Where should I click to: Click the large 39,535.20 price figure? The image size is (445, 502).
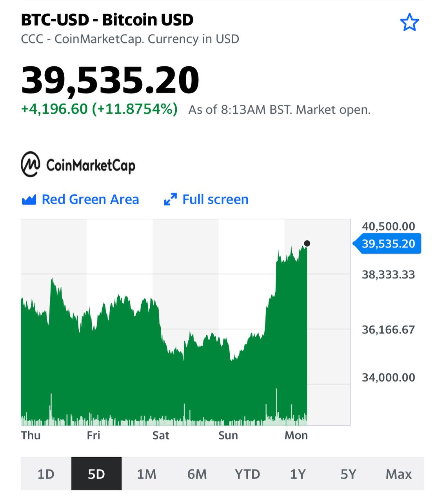pos(110,80)
